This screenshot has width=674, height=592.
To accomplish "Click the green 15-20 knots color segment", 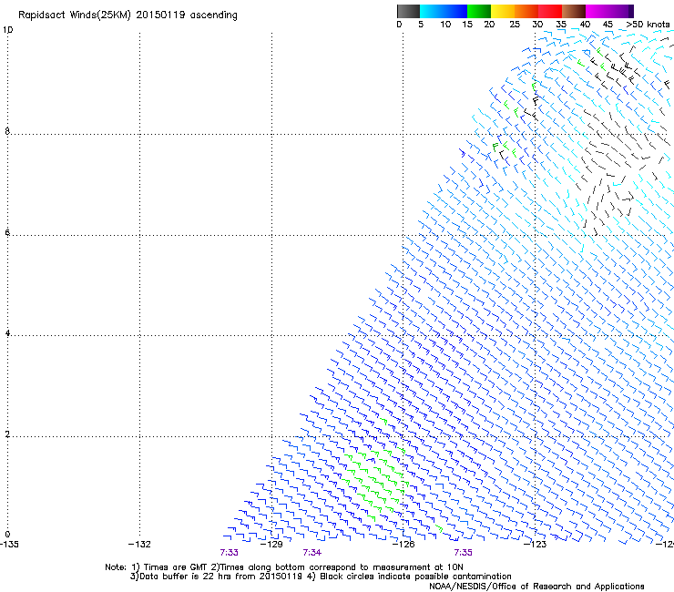I will pos(479,11).
